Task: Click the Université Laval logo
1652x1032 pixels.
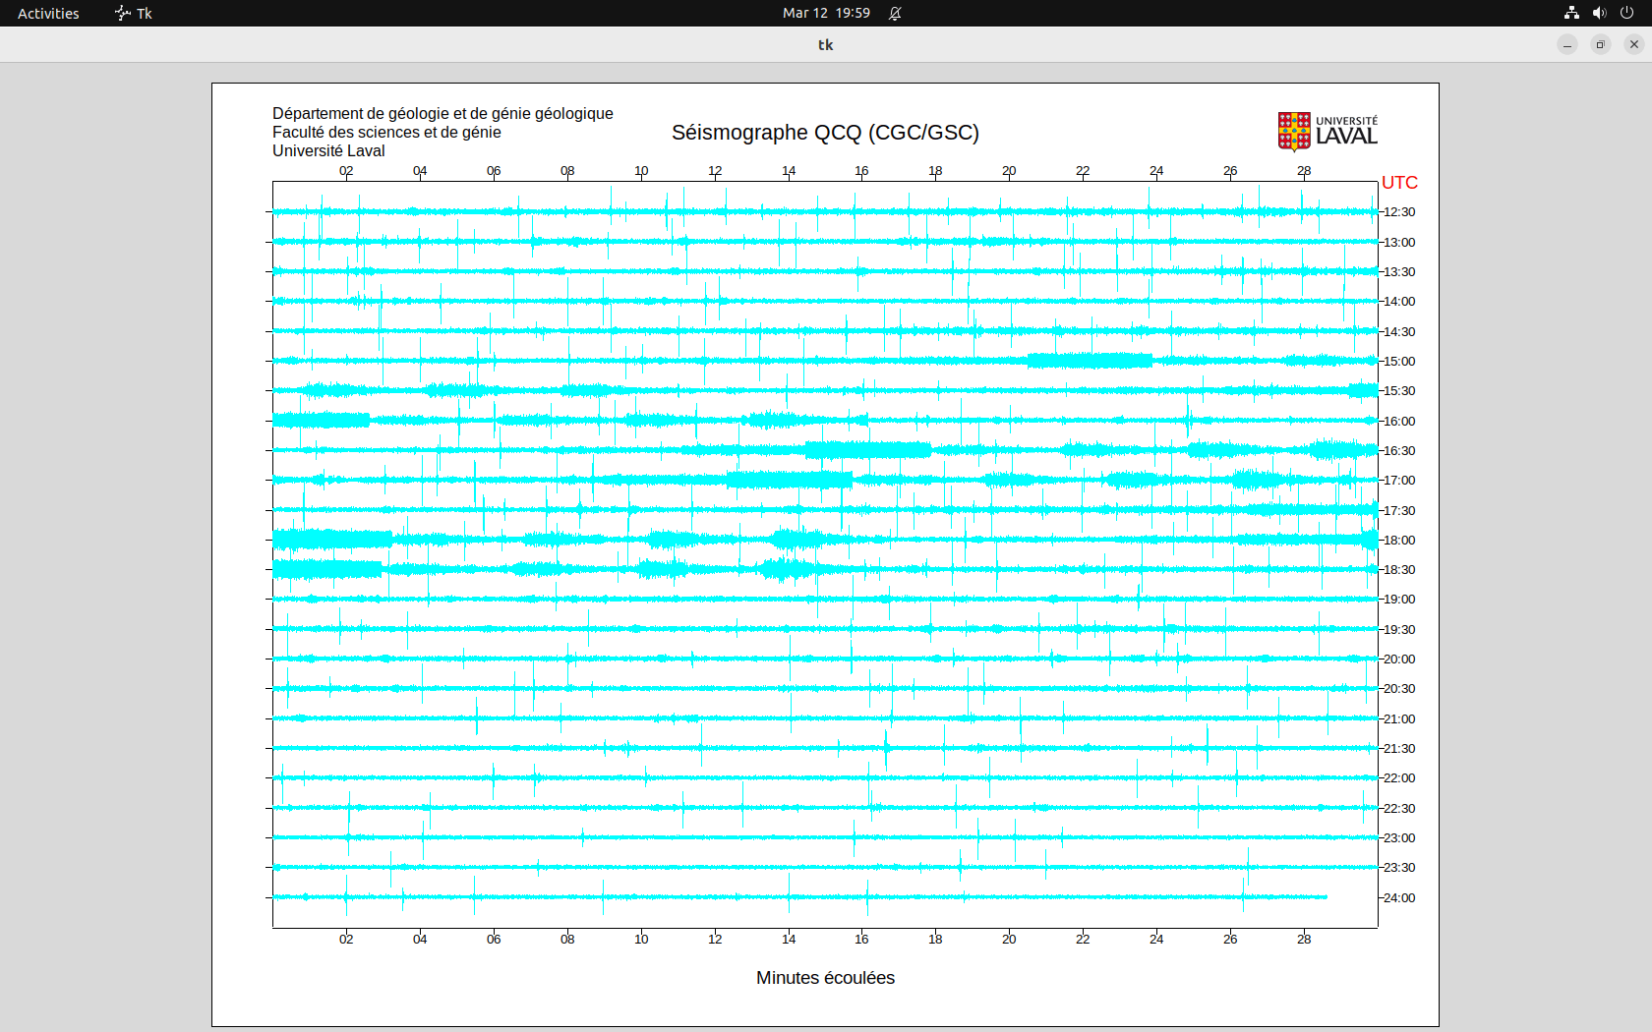Action: tap(1327, 132)
